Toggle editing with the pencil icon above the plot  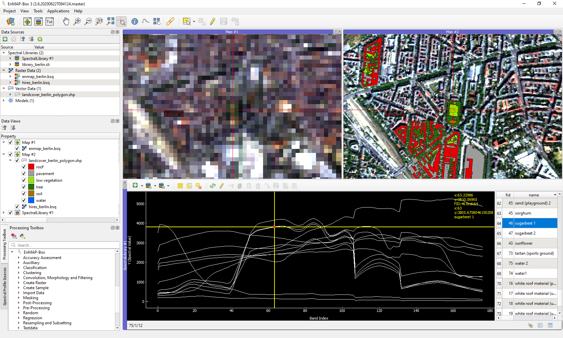pos(222,186)
